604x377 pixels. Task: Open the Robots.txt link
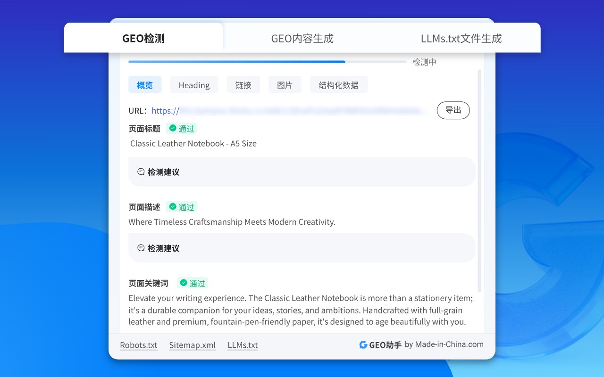click(x=138, y=345)
